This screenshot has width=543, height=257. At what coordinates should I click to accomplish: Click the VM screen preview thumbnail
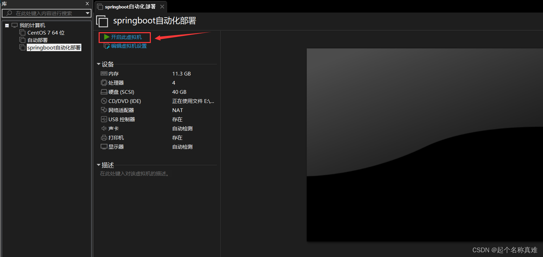tap(425, 145)
